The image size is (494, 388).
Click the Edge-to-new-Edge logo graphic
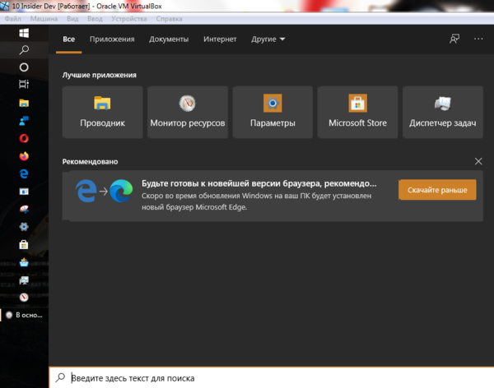[104, 191]
